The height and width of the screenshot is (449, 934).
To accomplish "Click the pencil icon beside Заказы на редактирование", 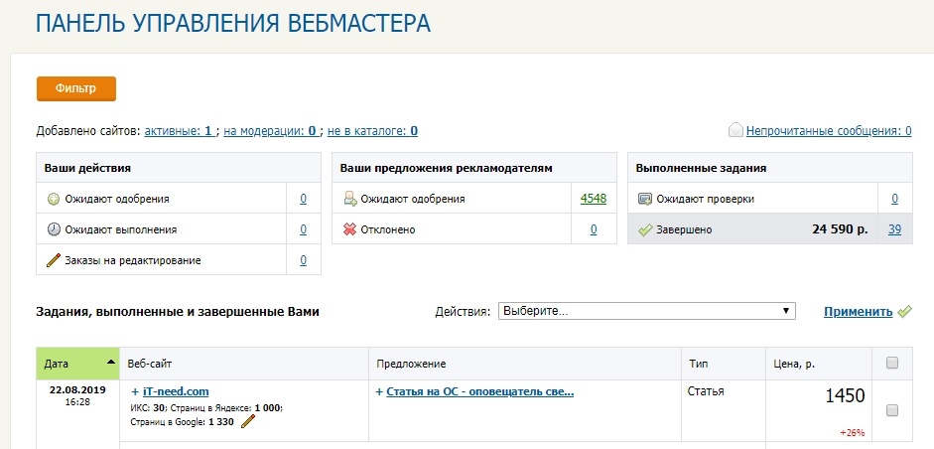I will click(x=53, y=260).
